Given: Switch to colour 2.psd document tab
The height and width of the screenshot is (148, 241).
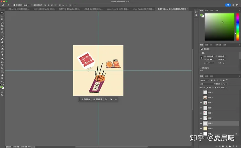Looking at the screenshot, I should click(143, 9).
